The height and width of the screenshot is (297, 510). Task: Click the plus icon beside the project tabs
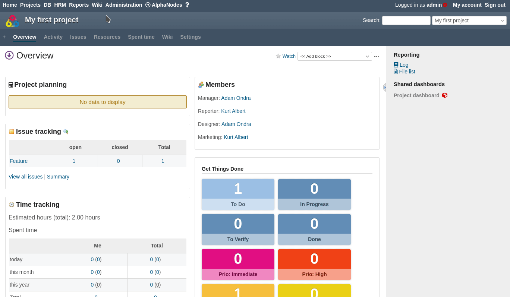click(x=4, y=37)
